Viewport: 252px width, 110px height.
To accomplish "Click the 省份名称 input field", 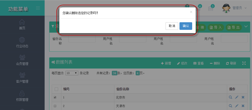I will pyautogui.click(x=82, y=39).
